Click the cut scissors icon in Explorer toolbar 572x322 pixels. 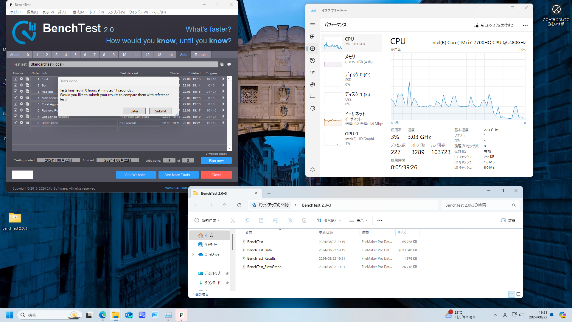233,220
